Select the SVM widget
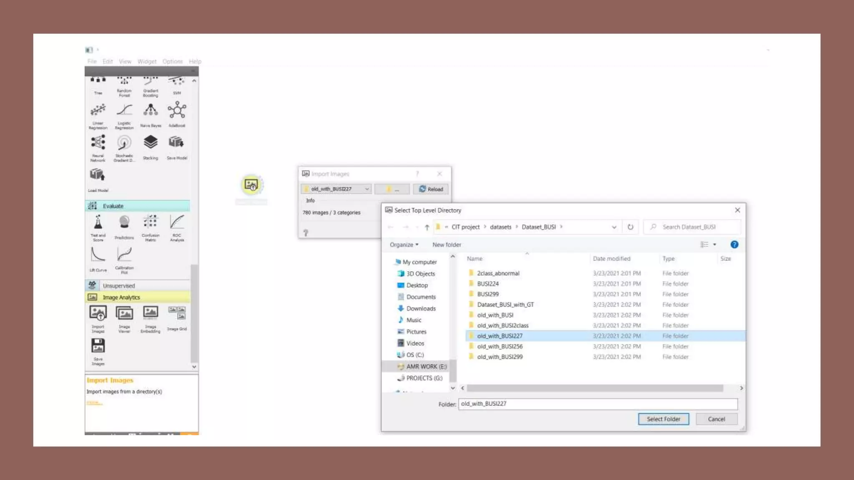854x480 pixels. [x=177, y=85]
